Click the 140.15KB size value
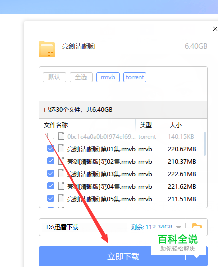The height and width of the screenshot is (267, 218). click(x=181, y=136)
